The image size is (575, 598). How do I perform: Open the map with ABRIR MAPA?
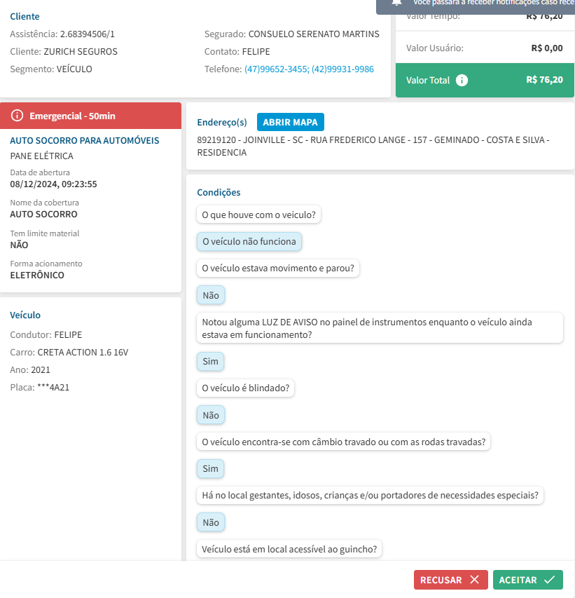[x=291, y=122]
